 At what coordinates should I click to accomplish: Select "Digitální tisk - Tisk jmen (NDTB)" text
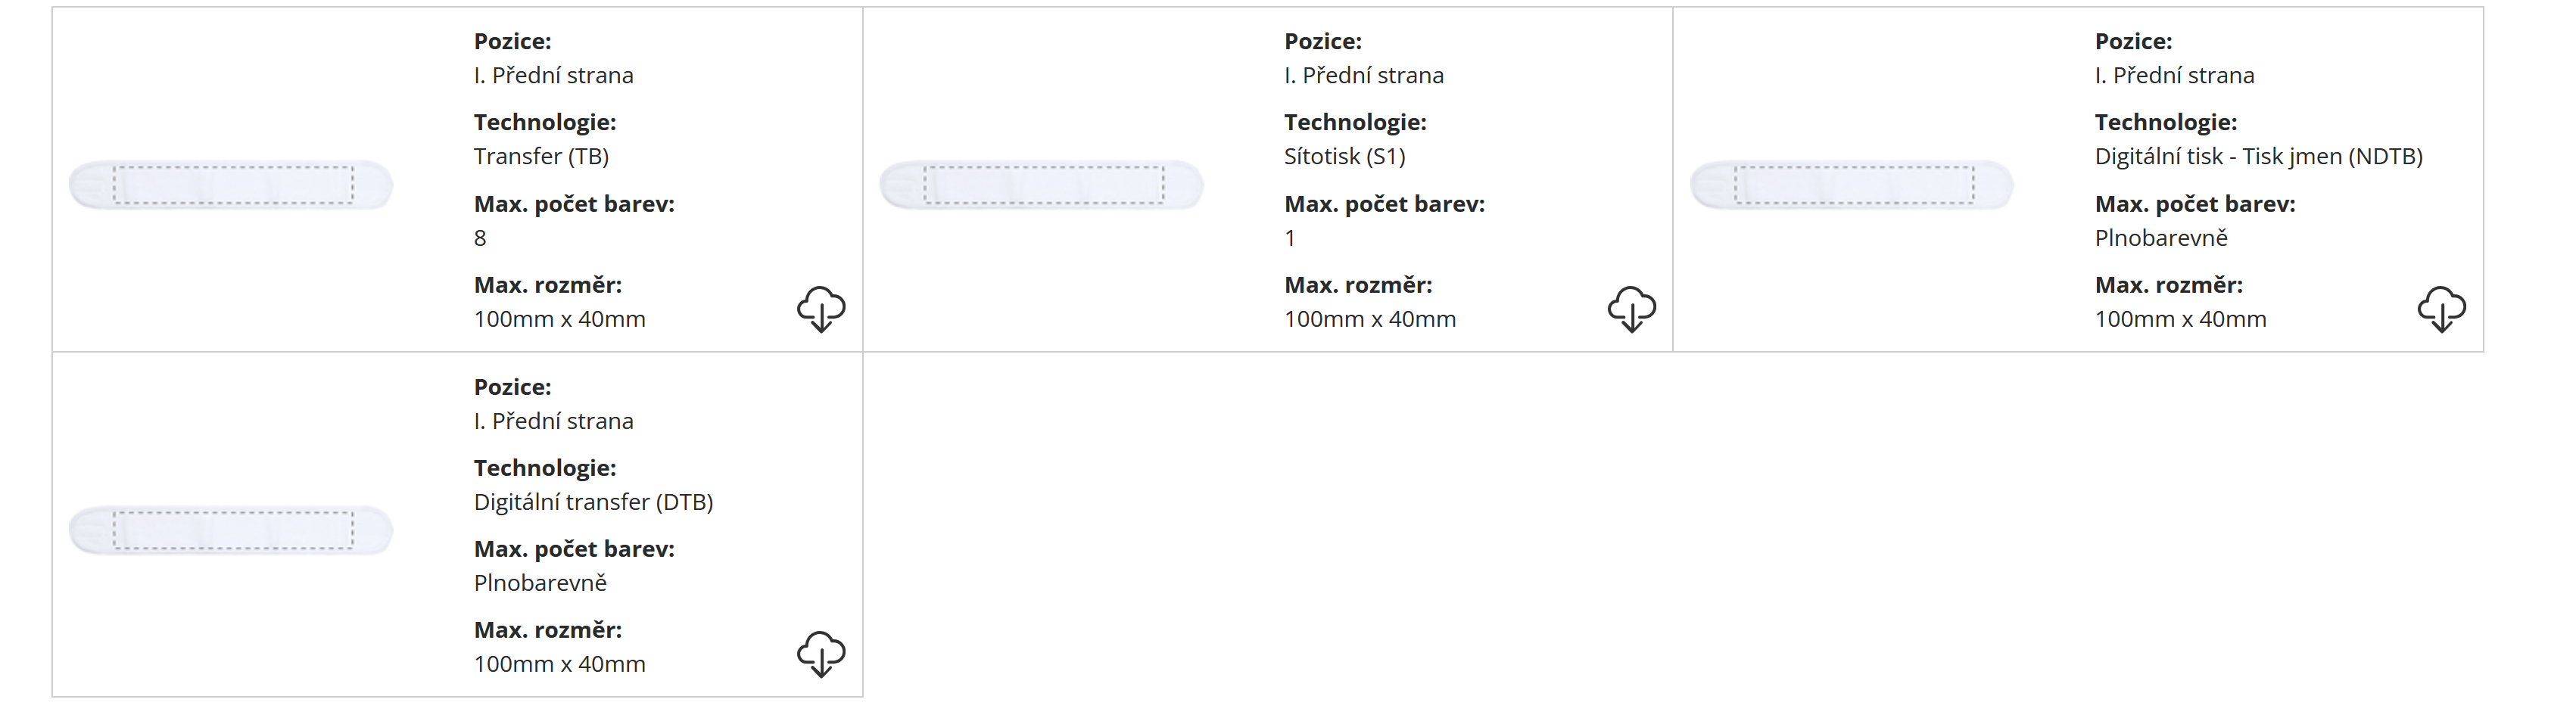click(2258, 157)
